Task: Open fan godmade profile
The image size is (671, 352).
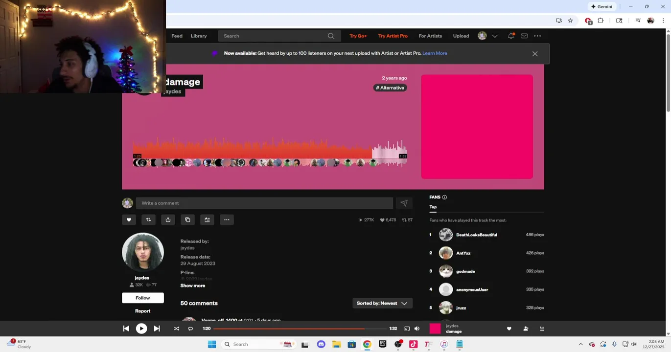Action: pyautogui.click(x=465, y=271)
